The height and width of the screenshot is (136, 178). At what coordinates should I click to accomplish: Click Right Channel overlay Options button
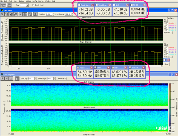(168, 57)
